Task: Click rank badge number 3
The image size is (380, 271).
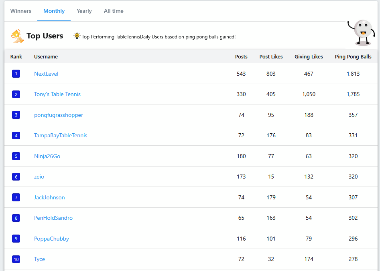Action: click(x=16, y=115)
